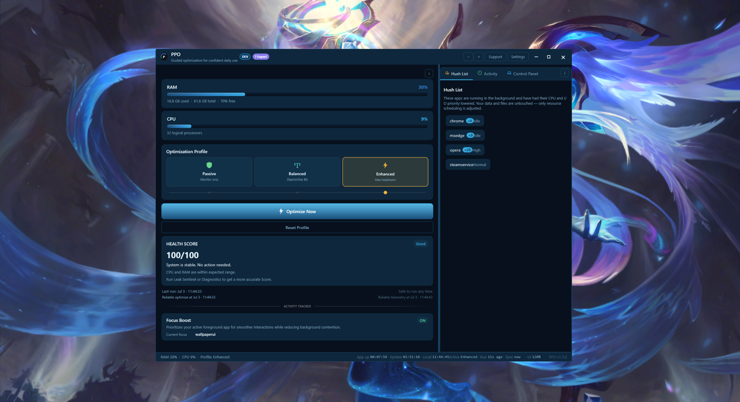The height and width of the screenshot is (402, 740).
Task: Click the 'PPO v1.5.0' version label
Action: (558, 357)
